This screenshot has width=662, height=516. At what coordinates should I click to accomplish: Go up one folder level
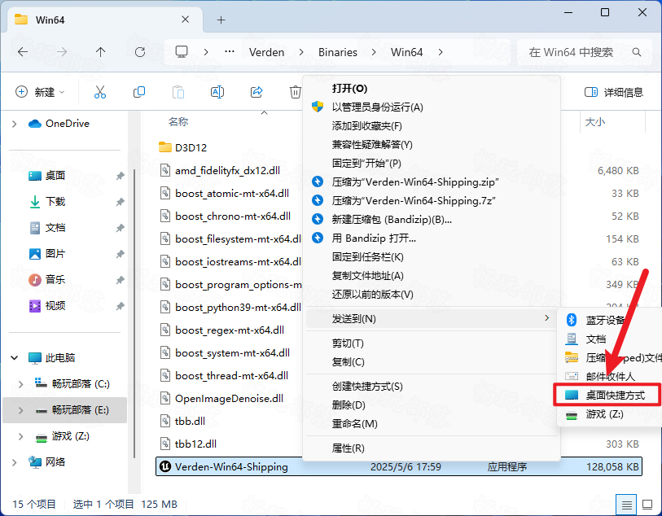pyautogui.click(x=100, y=52)
